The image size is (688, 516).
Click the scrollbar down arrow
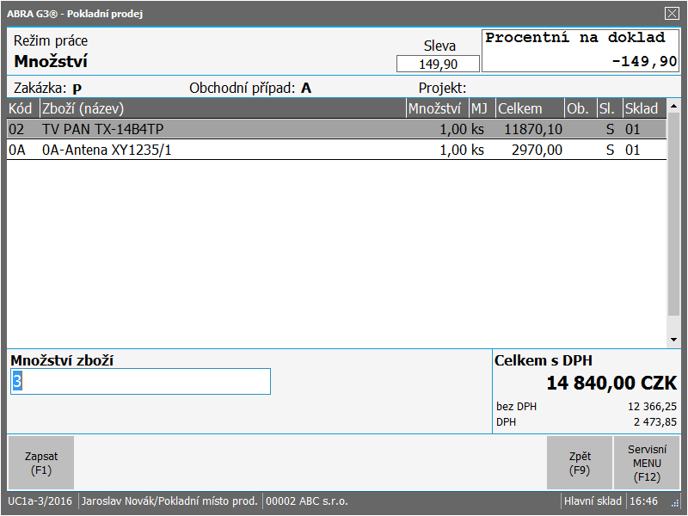click(x=673, y=341)
